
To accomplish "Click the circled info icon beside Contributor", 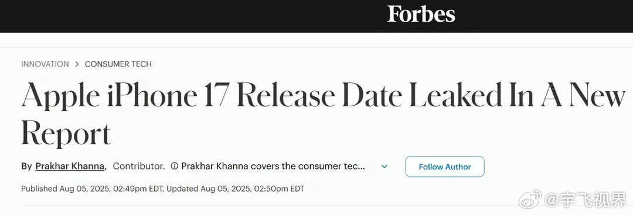I will (x=175, y=166).
